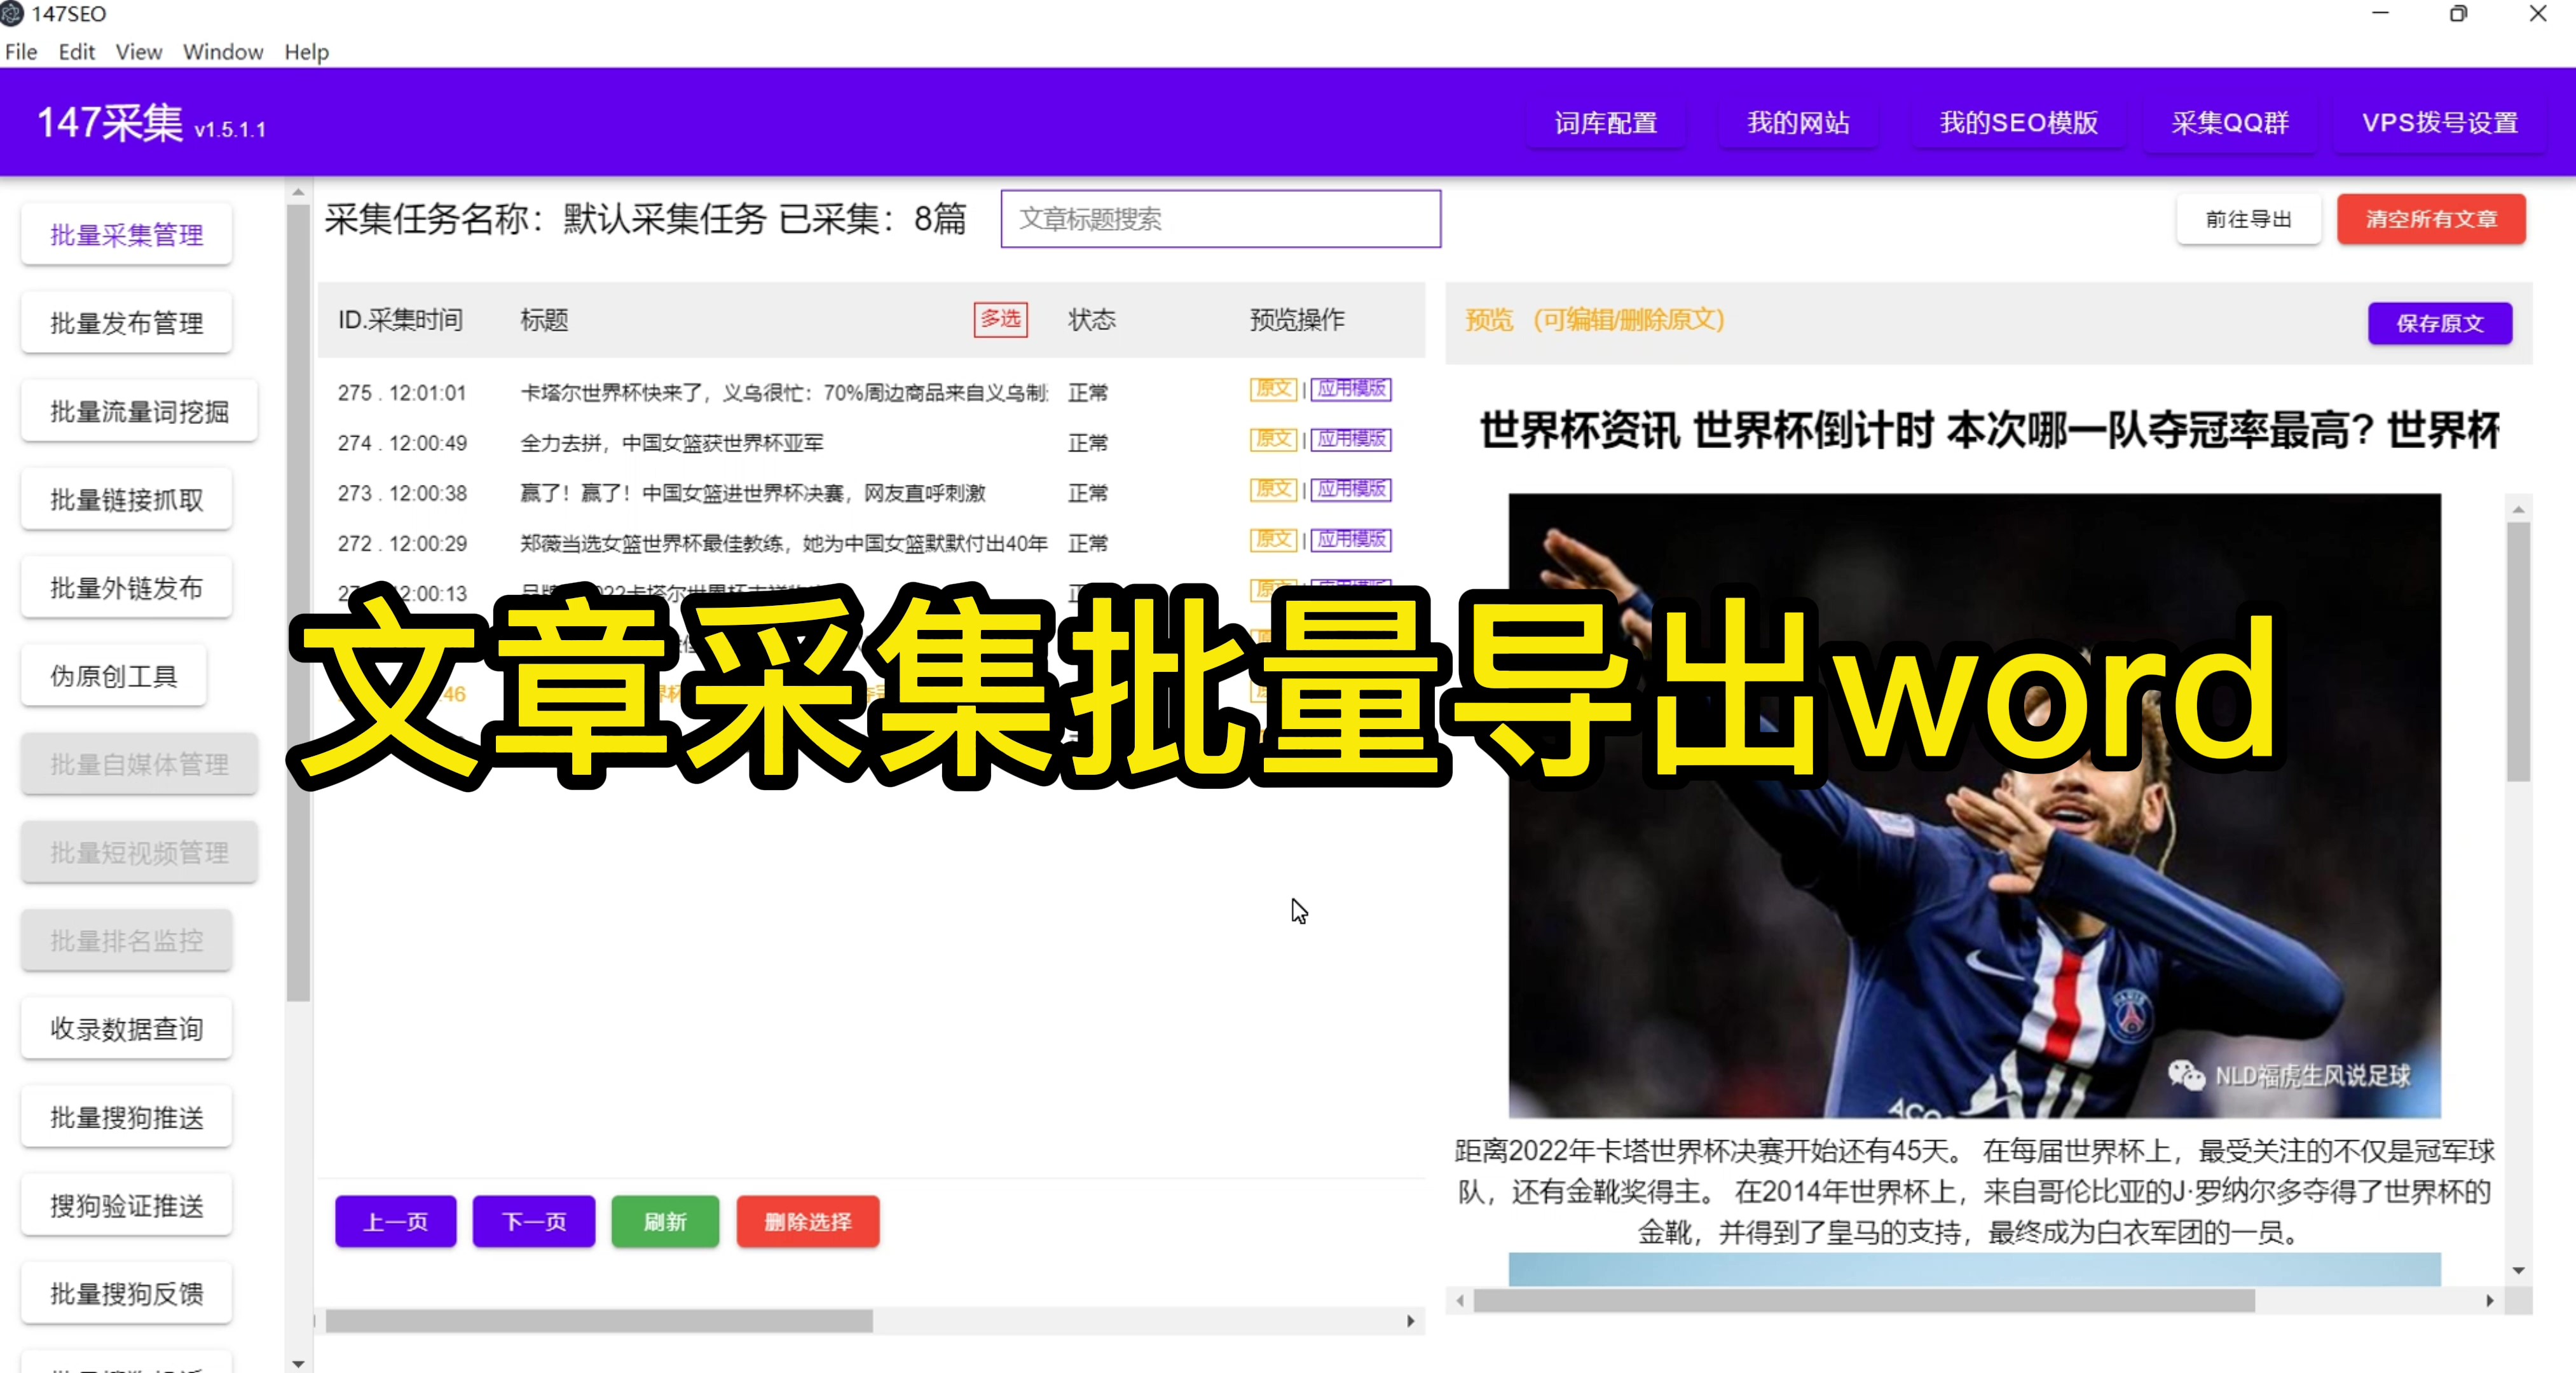This screenshot has width=2576, height=1373.
Task: Open 收录数据查询 from the sidebar
Action: (x=126, y=1028)
